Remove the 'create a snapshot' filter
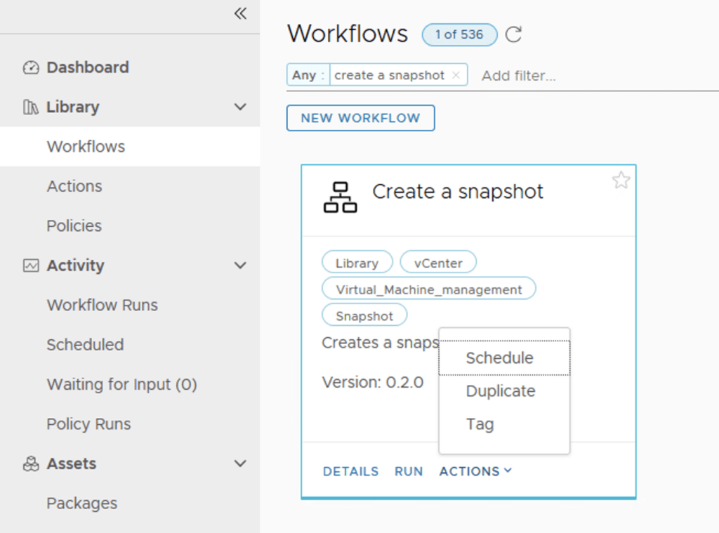719x533 pixels. click(456, 75)
